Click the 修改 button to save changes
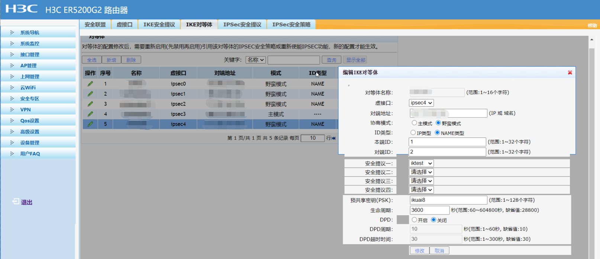The image size is (600, 259). (420, 251)
